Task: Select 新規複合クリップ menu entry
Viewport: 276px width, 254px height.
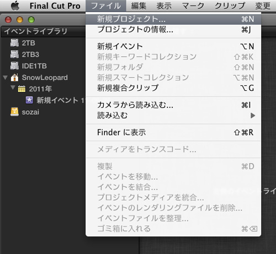Action: tap(173, 88)
